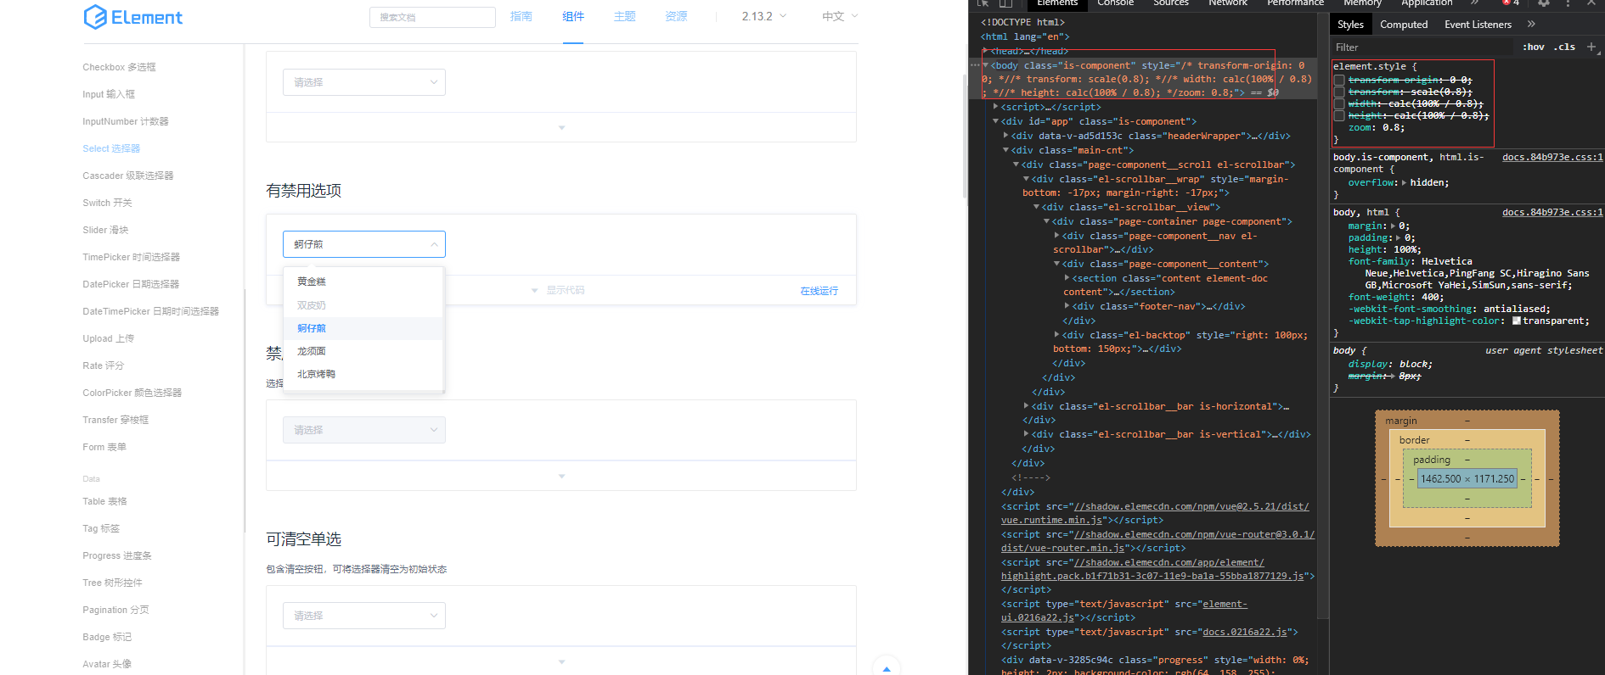Screen dimensions: 1605x675
Task: Open the Sources panel tab
Action: [x=1170, y=3]
